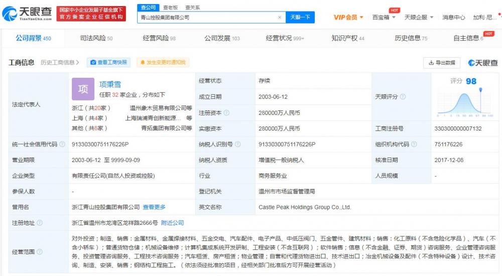Click help icon next to 纳税人识别号
The height and width of the screenshot is (276, 502).
pyautogui.click(x=237, y=145)
